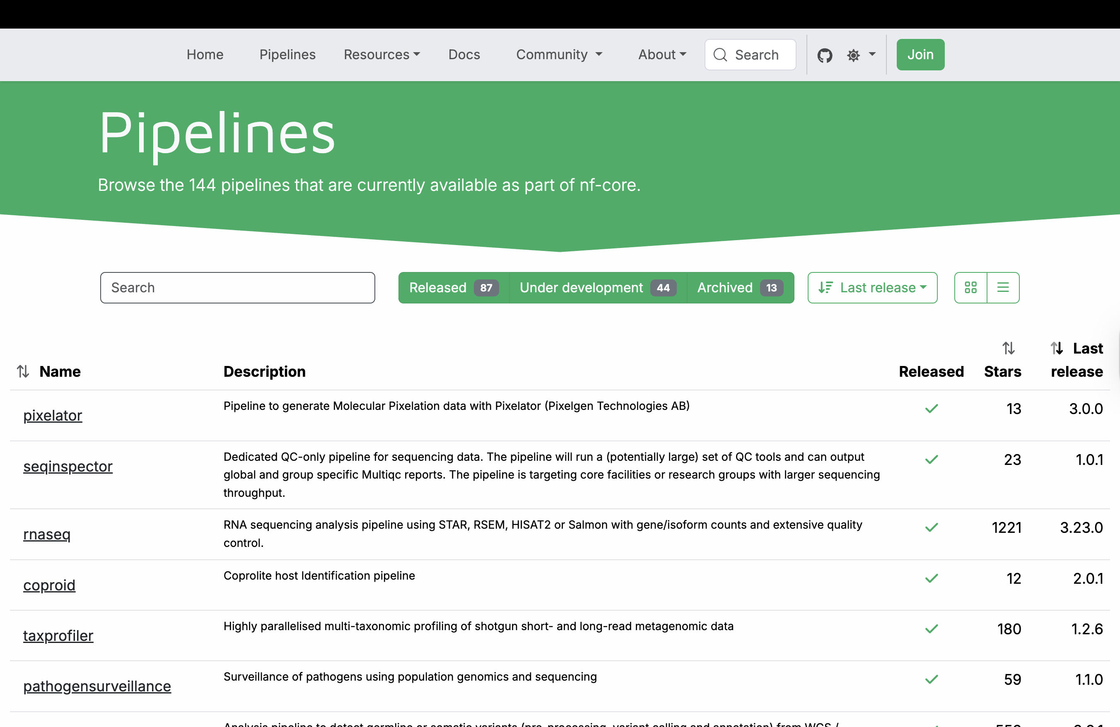This screenshot has width=1120, height=727.
Task: Toggle the Released 87 filter
Action: tap(454, 287)
